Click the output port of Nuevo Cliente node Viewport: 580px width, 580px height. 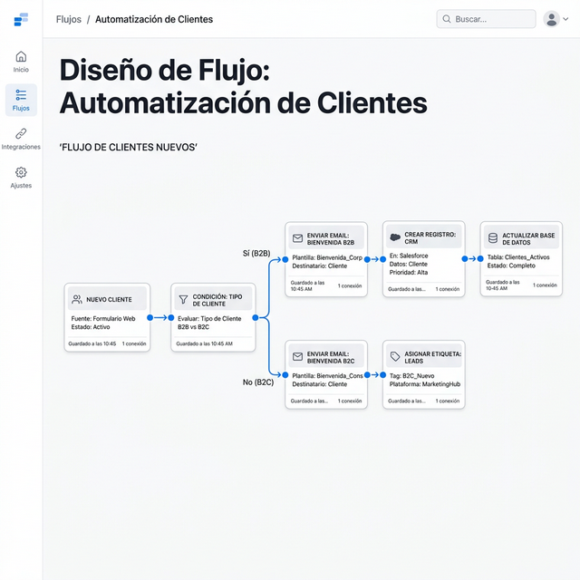(x=150, y=318)
